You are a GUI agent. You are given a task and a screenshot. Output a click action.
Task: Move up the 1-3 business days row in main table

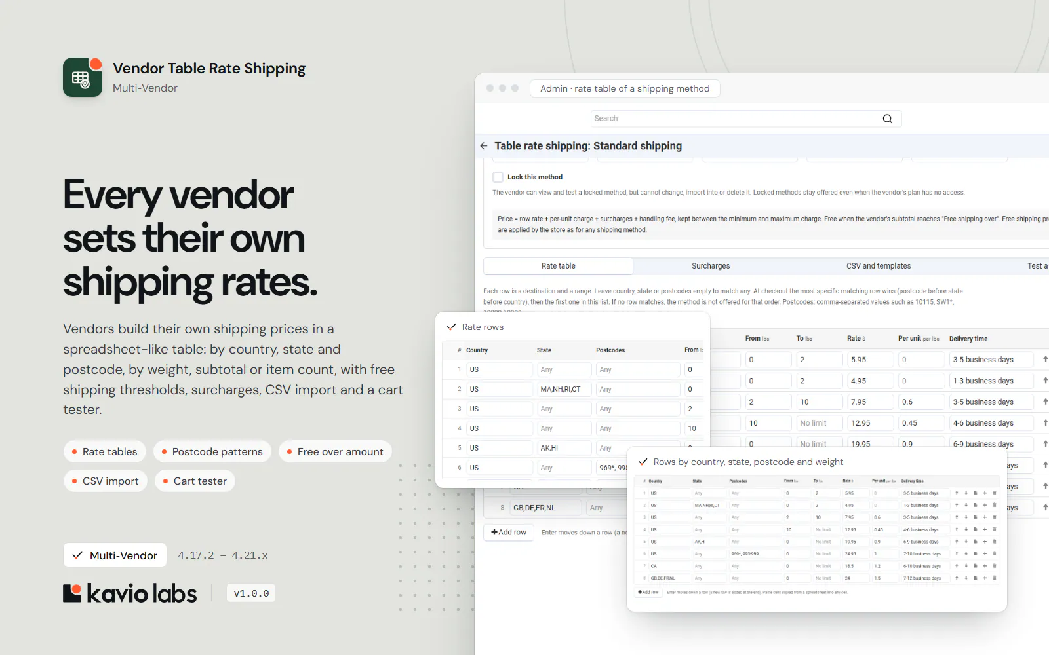1045,381
